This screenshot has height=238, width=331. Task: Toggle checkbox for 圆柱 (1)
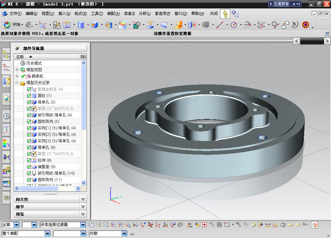[x=29, y=96]
